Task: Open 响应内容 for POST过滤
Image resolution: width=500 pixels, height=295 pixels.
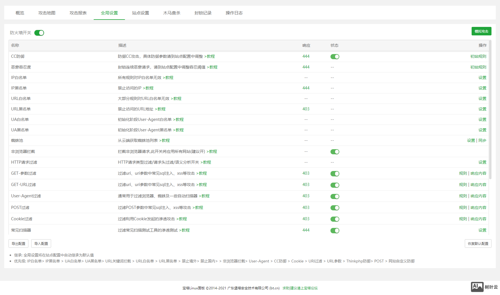Action: tap(478, 208)
